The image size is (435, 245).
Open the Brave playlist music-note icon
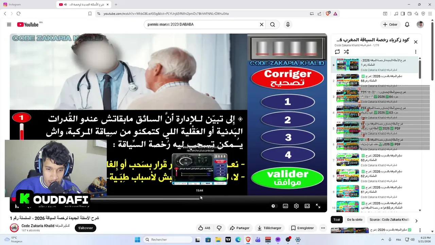(396, 14)
